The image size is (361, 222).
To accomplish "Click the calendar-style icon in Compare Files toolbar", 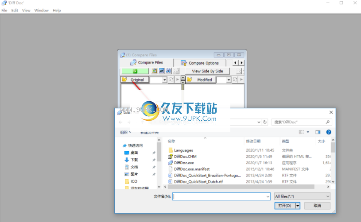I will pyautogui.click(x=154, y=71).
